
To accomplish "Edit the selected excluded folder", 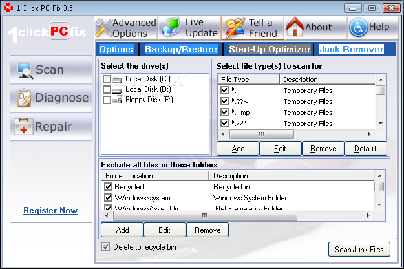I will click(x=165, y=230).
